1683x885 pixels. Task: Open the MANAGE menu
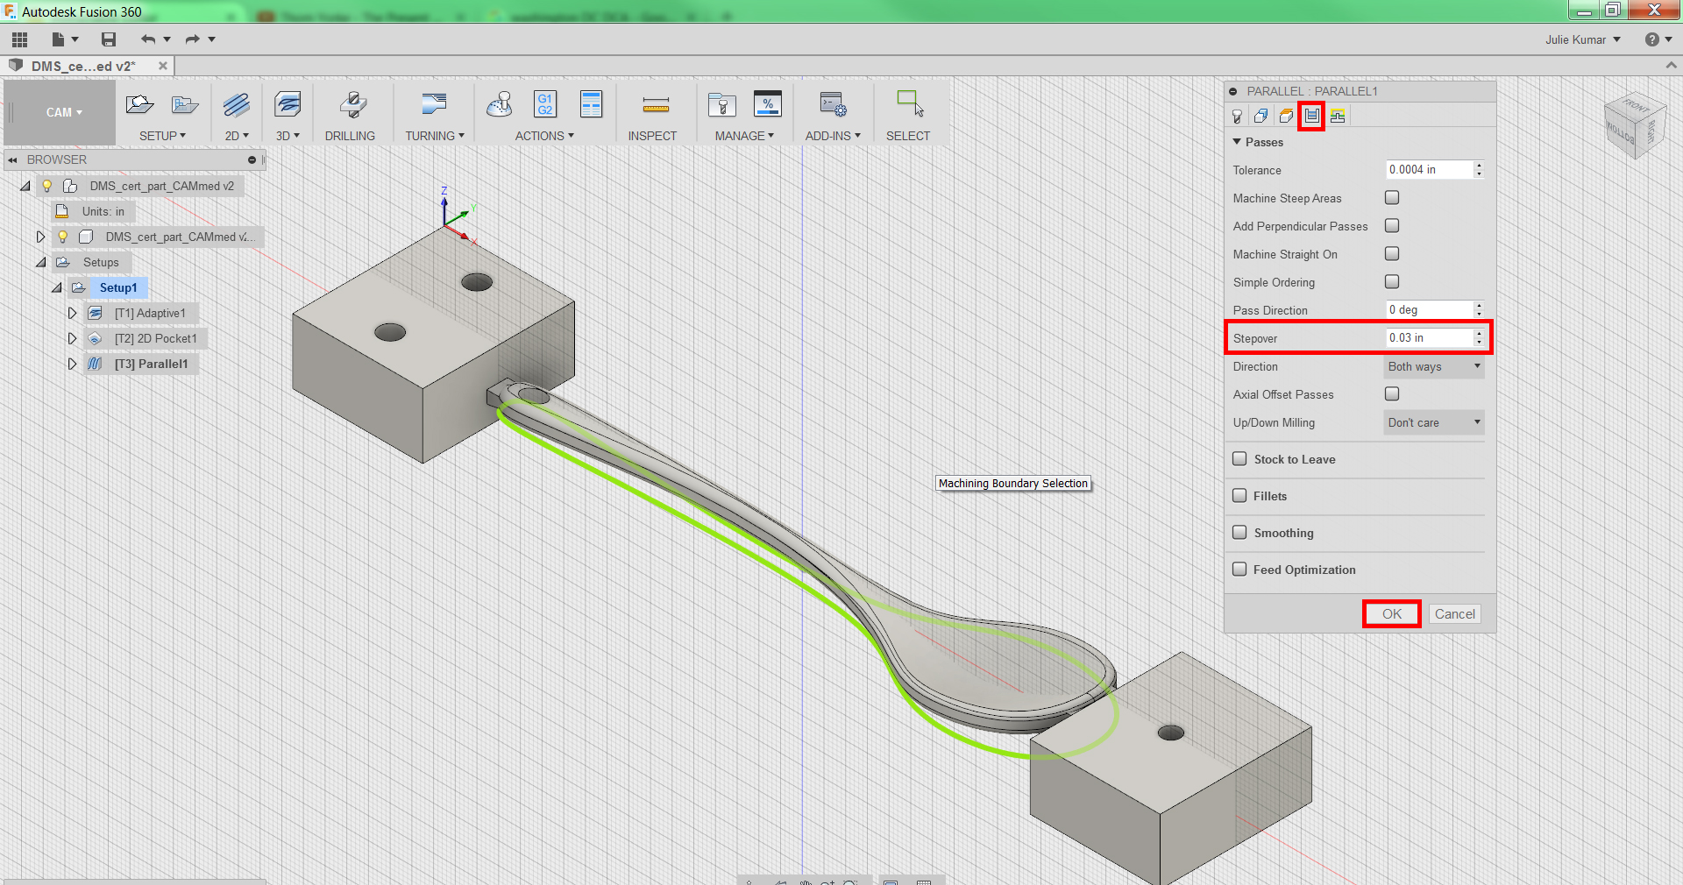pos(744,136)
